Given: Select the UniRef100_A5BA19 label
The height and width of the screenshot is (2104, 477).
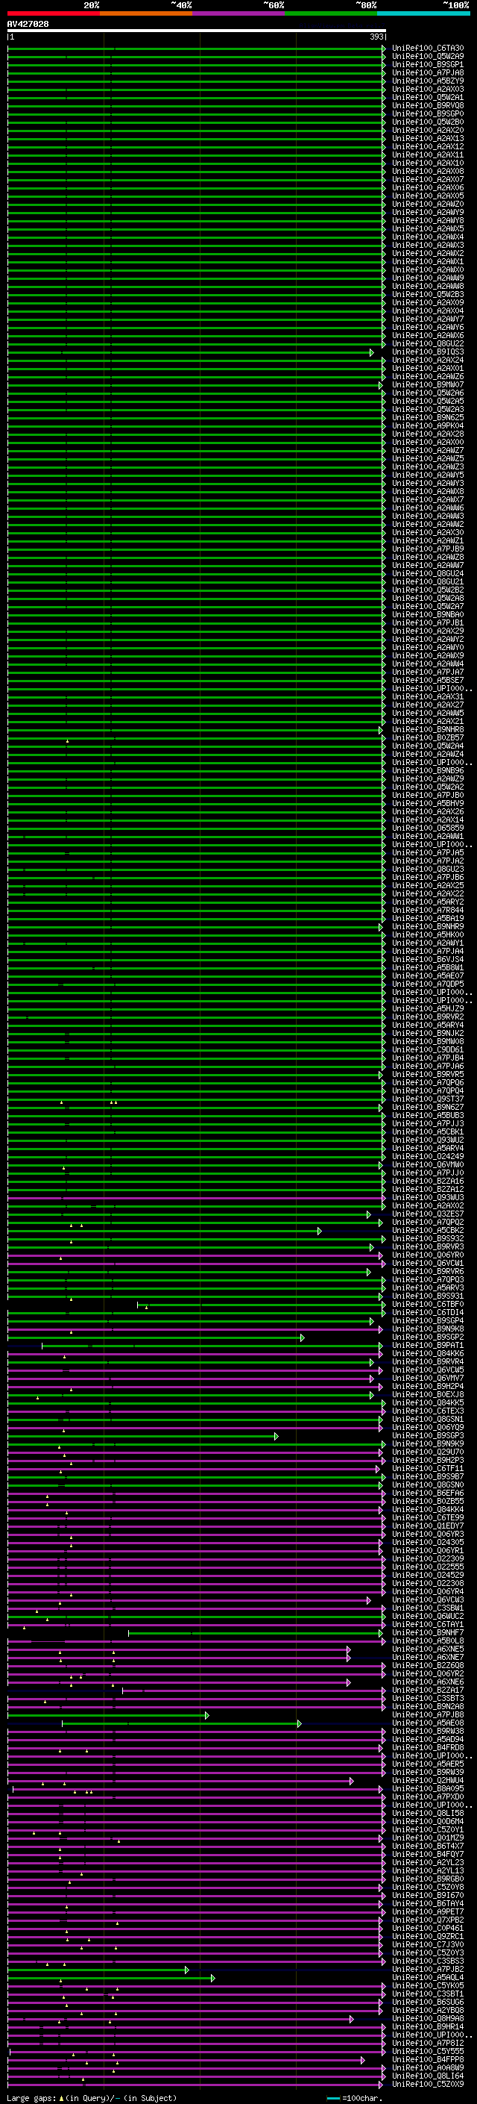Looking at the screenshot, I should point(428,918).
